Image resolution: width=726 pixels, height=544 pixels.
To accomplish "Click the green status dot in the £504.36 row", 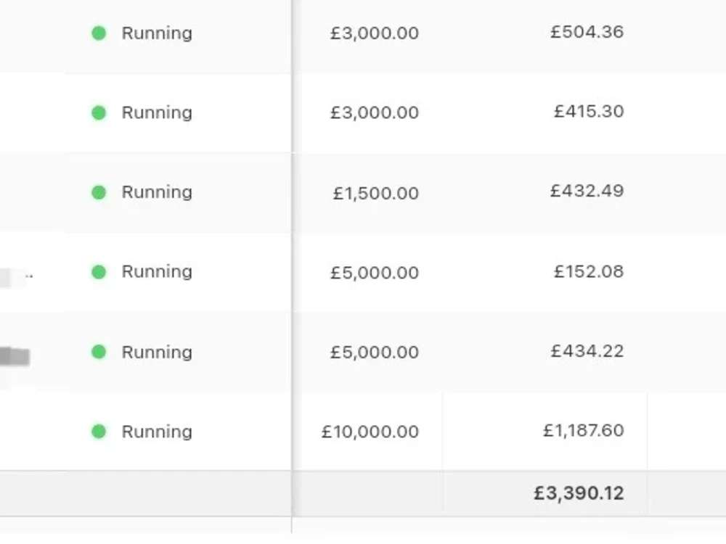I will [x=99, y=33].
